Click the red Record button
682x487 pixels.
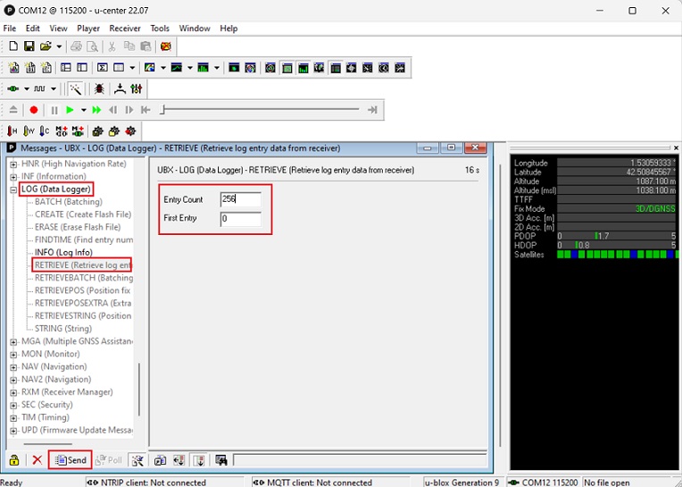click(34, 110)
